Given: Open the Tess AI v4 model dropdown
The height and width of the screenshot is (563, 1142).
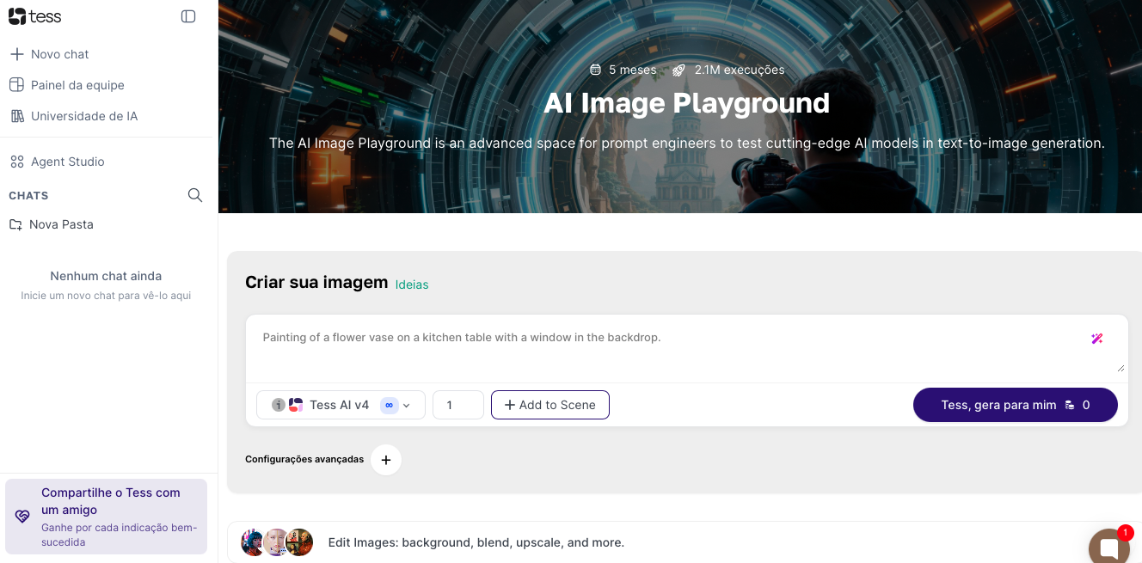Looking at the screenshot, I should pyautogui.click(x=341, y=405).
